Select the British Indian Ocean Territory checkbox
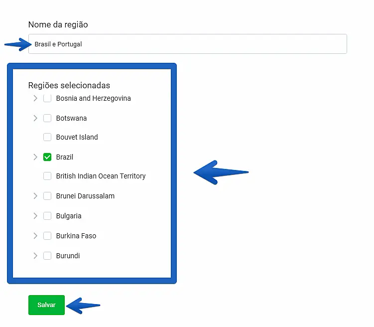Viewport: 374px width, 327px height. (47, 176)
